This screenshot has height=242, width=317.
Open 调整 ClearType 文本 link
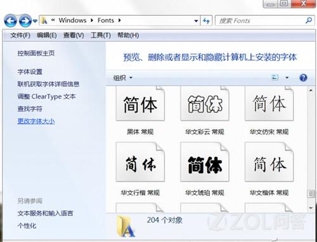point(46,96)
